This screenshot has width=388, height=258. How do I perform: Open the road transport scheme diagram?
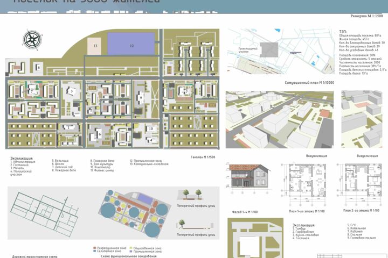point(45,213)
